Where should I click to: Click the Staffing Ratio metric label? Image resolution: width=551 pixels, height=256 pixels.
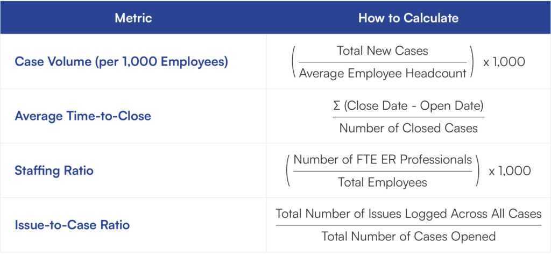click(54, 170)
